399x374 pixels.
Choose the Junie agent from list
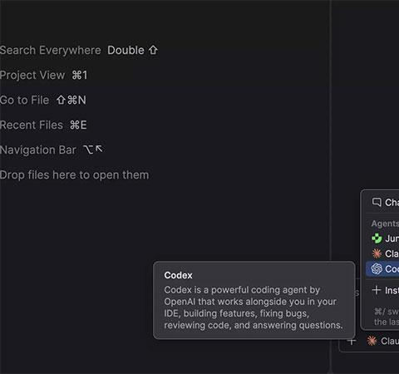(x=382, y=239)
